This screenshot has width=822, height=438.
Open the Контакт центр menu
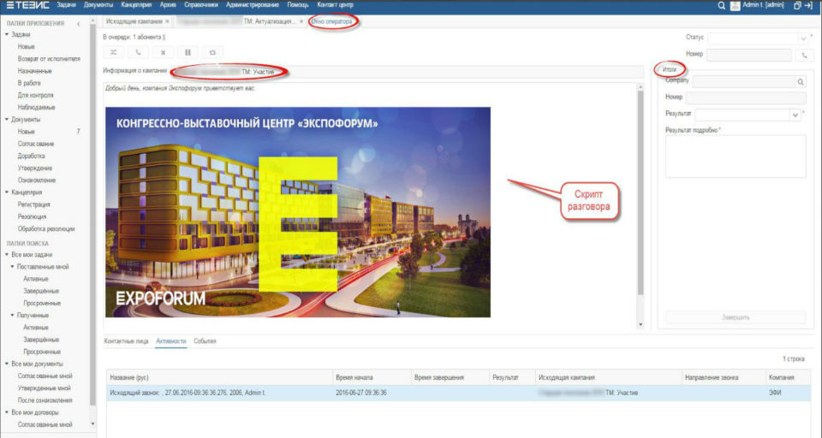coord(335,5)
